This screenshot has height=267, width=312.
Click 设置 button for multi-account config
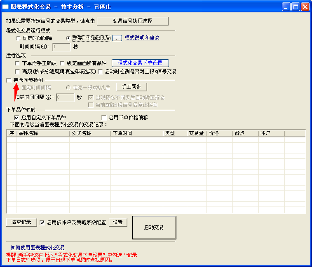[x=118, y=222]
